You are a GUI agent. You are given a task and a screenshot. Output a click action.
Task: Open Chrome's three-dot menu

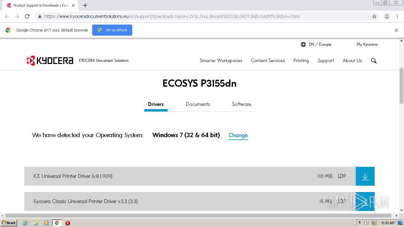click(x=397, y=16)
